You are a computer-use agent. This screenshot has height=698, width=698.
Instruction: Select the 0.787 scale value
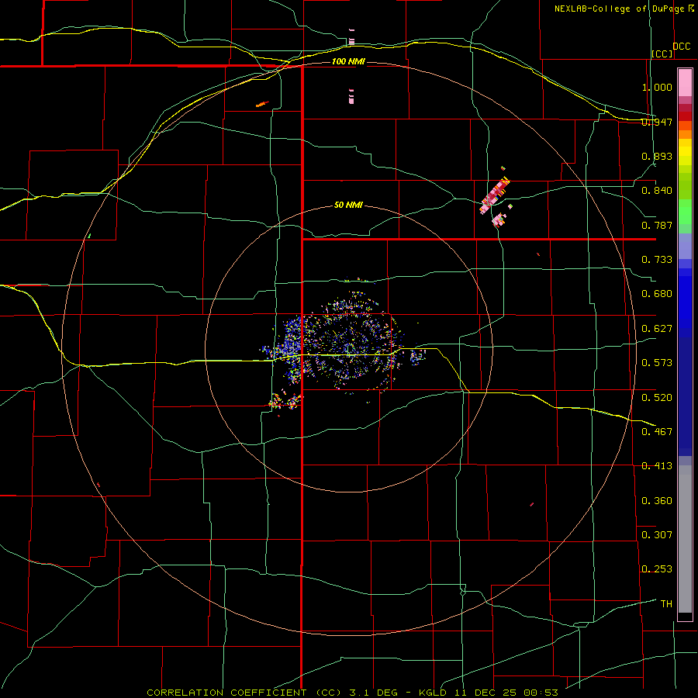coord(657,225)
